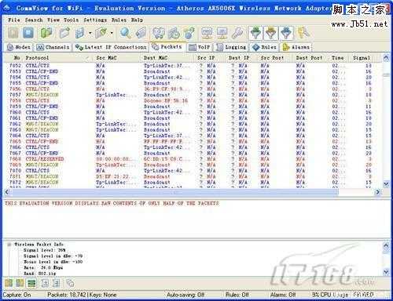Click 'Capture: On' in status bar

(17, 295)
